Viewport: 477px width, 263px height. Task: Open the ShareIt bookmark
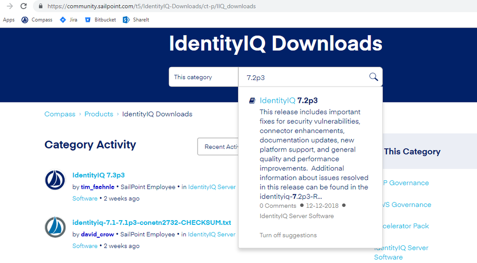[x=136, y=20]
